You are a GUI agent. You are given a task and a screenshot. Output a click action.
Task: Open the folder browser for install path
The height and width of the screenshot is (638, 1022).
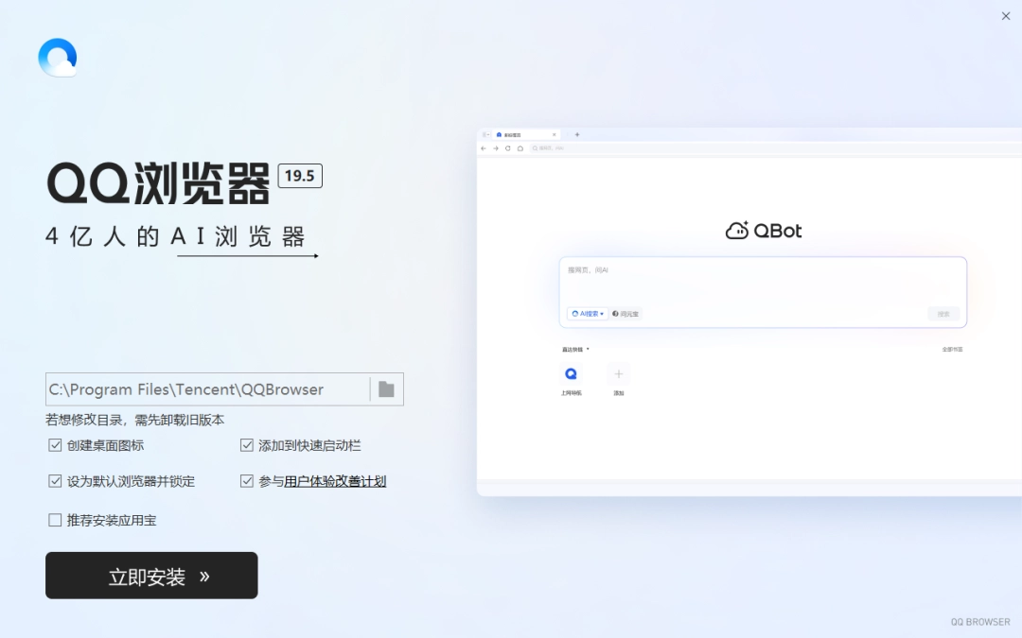[386, 388]
